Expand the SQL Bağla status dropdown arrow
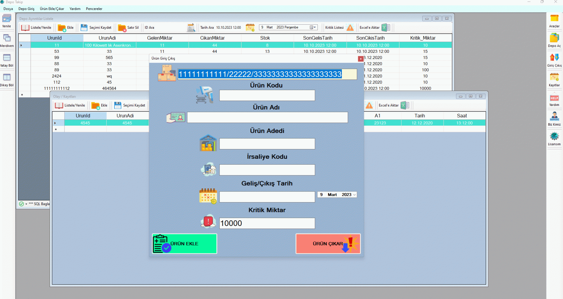The height and width of the screenshot is (299, 563). (26, 204)
